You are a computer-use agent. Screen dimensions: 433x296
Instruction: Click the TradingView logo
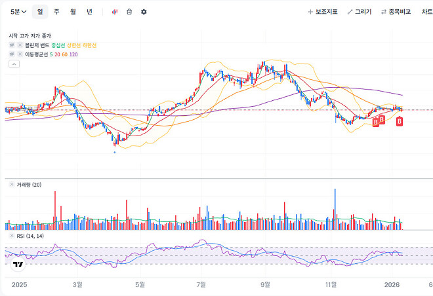18,265
